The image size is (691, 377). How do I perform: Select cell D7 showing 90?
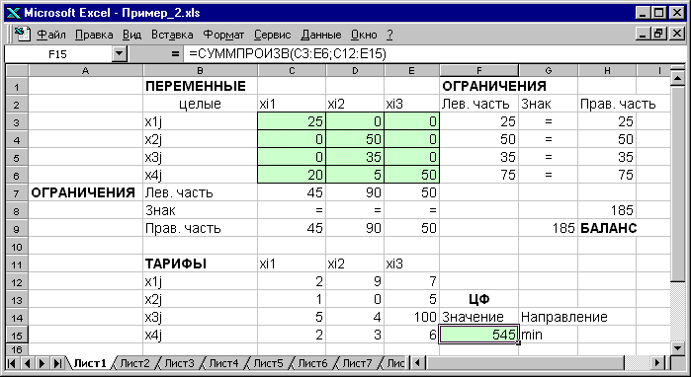355,192
